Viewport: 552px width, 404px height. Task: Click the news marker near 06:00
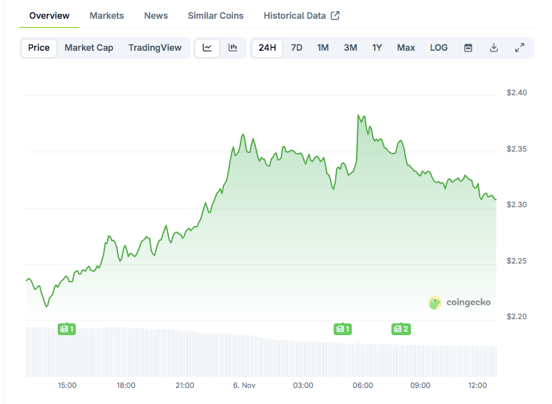tap(342, 329)
